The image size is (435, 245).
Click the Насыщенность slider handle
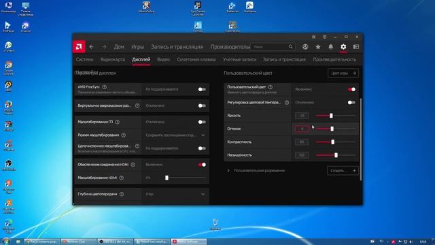point(336,155)
